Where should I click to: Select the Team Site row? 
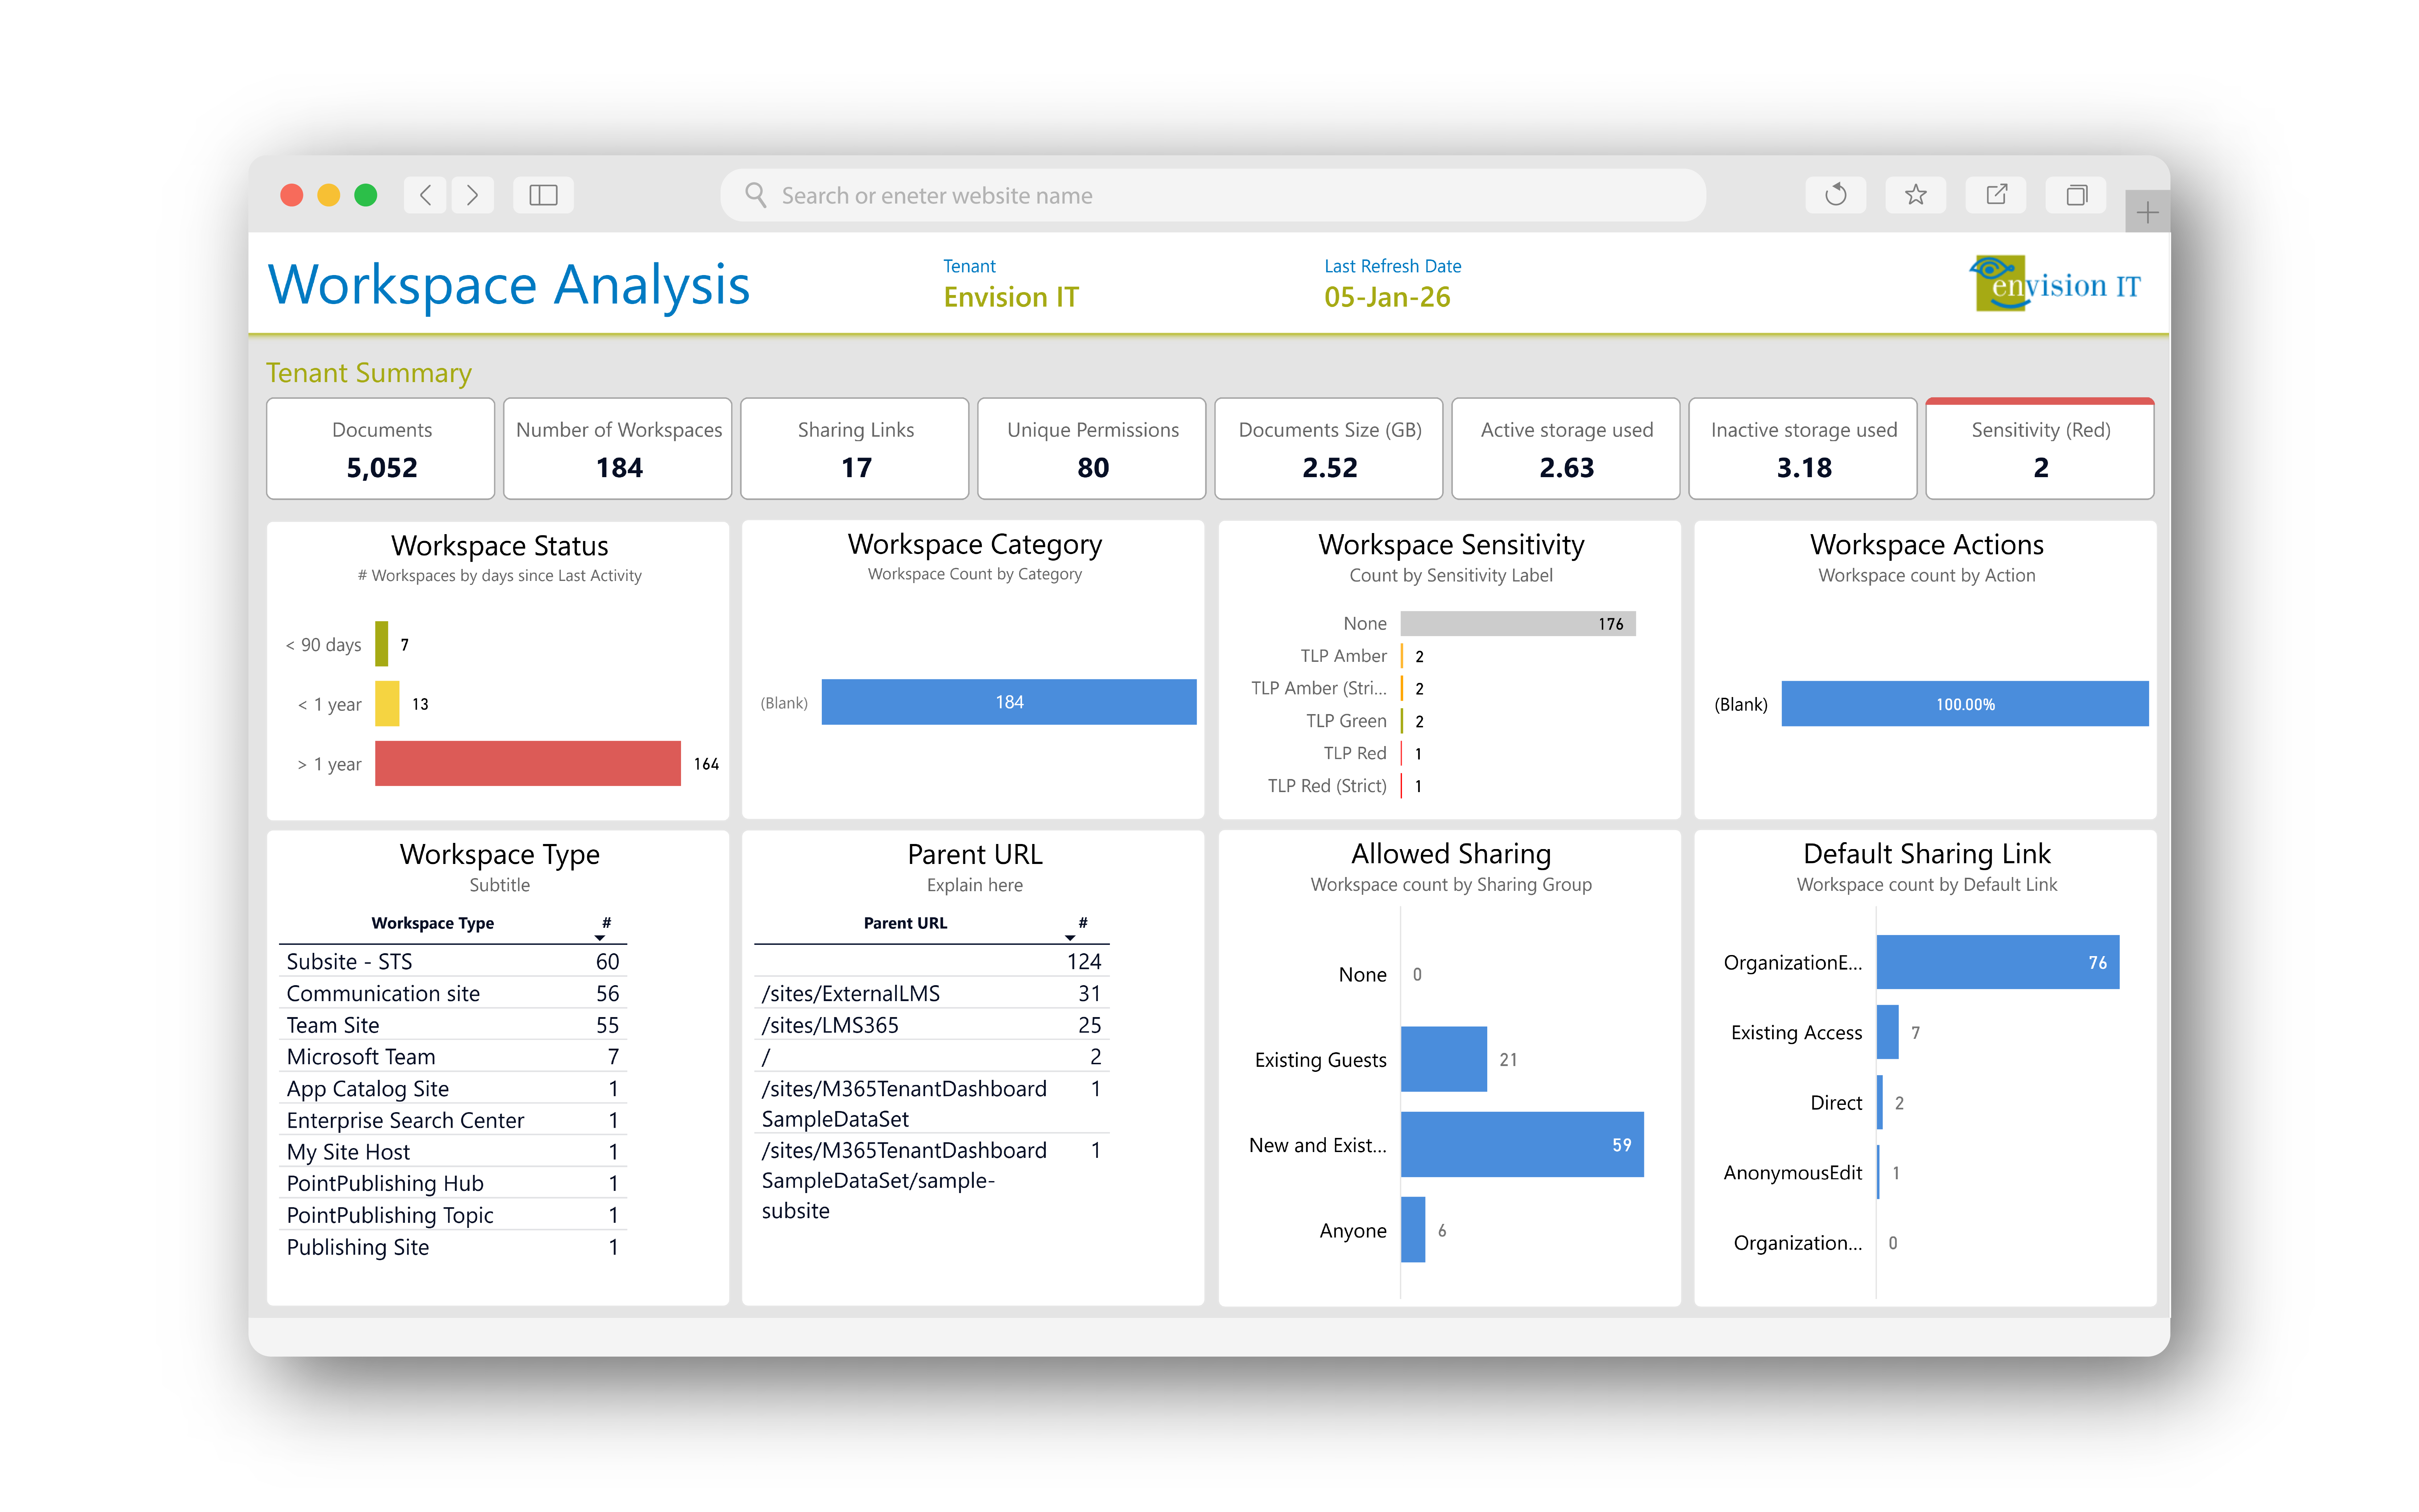tap(453, 1025)
